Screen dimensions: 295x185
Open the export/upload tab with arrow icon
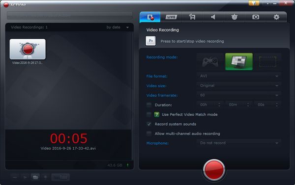(x=192, y=17)
